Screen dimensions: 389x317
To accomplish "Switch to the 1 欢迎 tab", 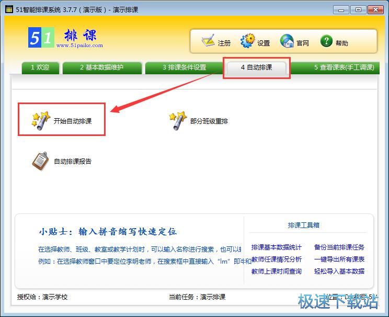I will tap(40, 67).
